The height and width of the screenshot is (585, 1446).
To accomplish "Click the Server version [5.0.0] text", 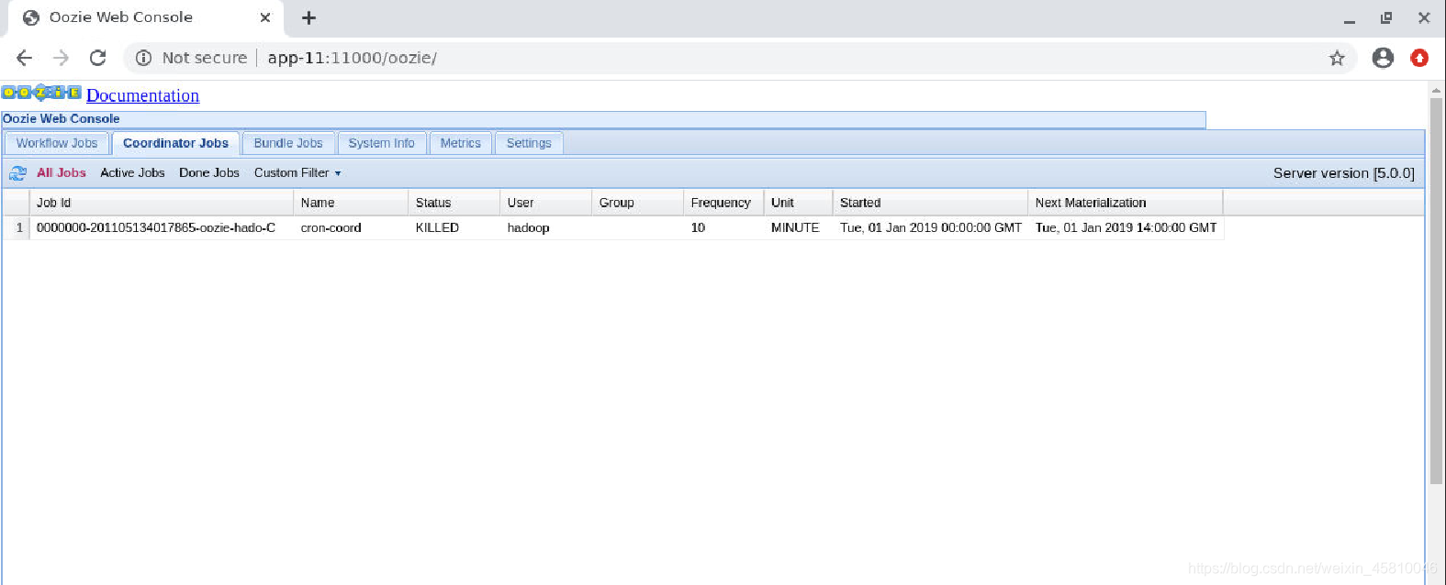I will 1343,173.
